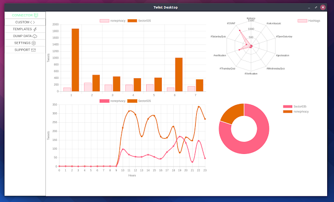334x202 pixels.
Task: Click Sector035 pink swatch in doughnut legend
Action: coord(288,106)
